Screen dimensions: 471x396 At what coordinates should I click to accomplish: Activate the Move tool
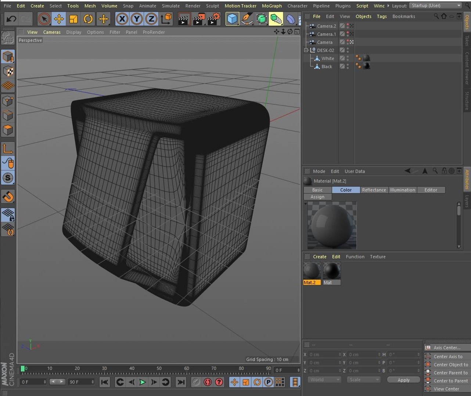59,19
